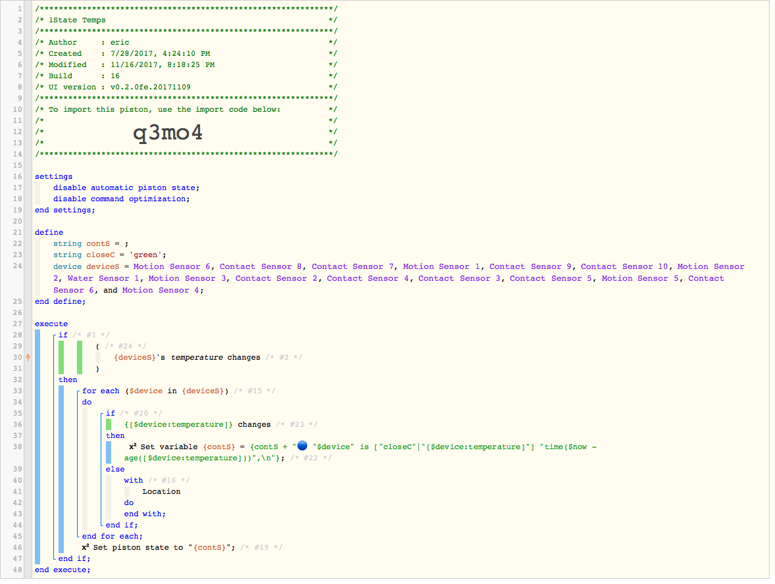The width and height of the screenshot is (775, 584).
Task: Select the Location item under with
Action: (161, 492)
